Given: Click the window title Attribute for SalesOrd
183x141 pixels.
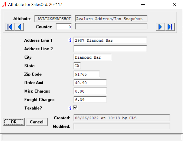Looking at the screenshot, I should (35, 5).
